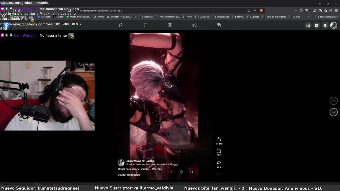Screen dimensions: 340x191
Task: Open the Facebook Home icon
Action: 121,25
